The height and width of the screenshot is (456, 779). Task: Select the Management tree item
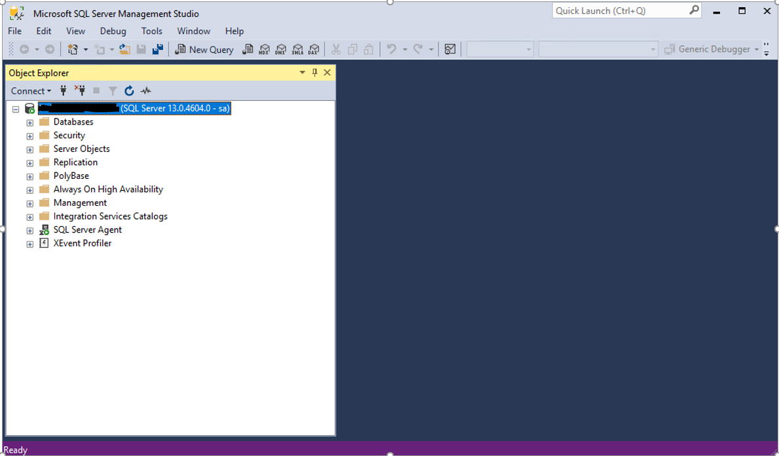(80, 202)
